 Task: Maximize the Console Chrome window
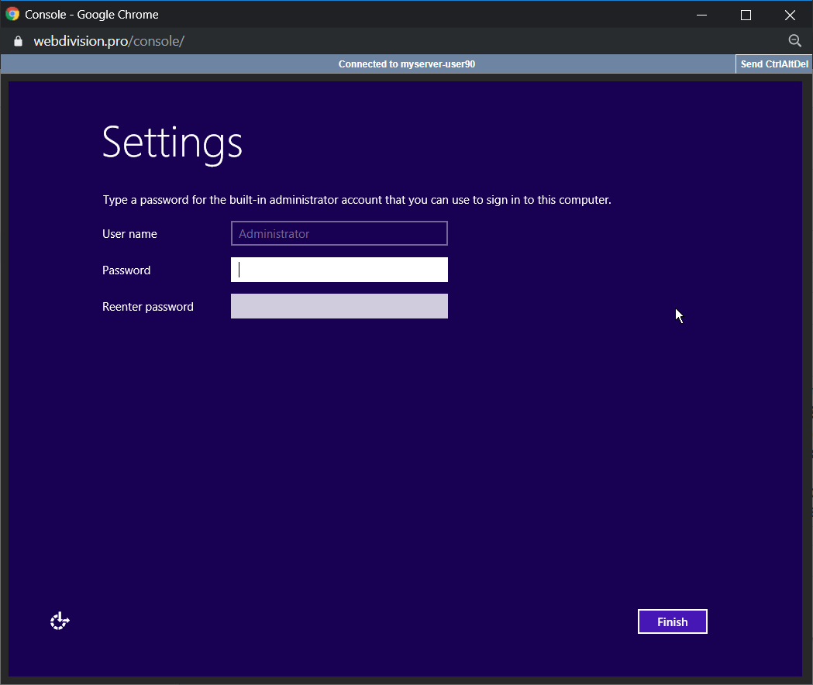pyautogui.click(x=746, y=15)
